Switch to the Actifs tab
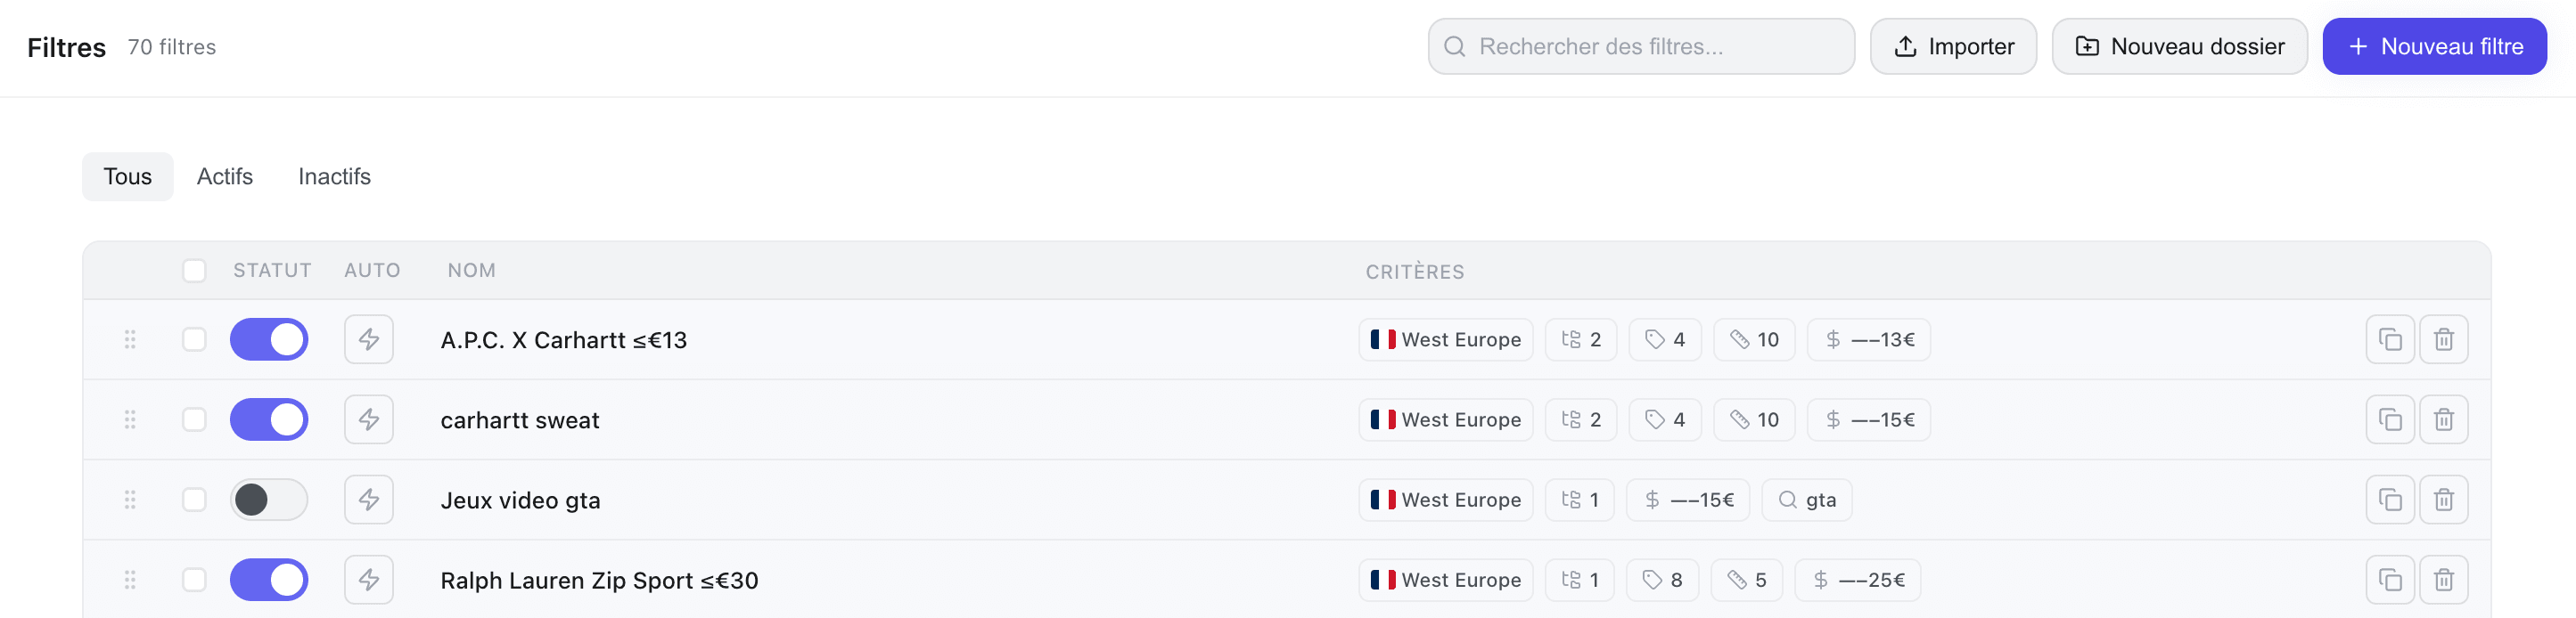This screenshot has width=2576, height=618. [x=224, y=176]
